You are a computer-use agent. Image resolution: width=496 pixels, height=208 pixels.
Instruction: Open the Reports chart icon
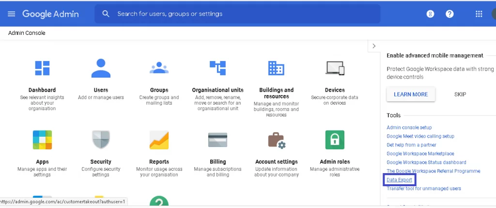(159, 140)
